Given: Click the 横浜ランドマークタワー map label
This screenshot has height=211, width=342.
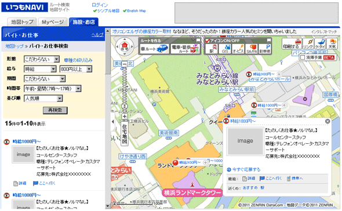Looking at the screenshot, I should click(x=192, y=193).
